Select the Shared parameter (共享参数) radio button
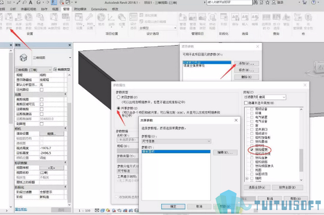This screenshot has width=324, height=215. [x=119, y=108]
